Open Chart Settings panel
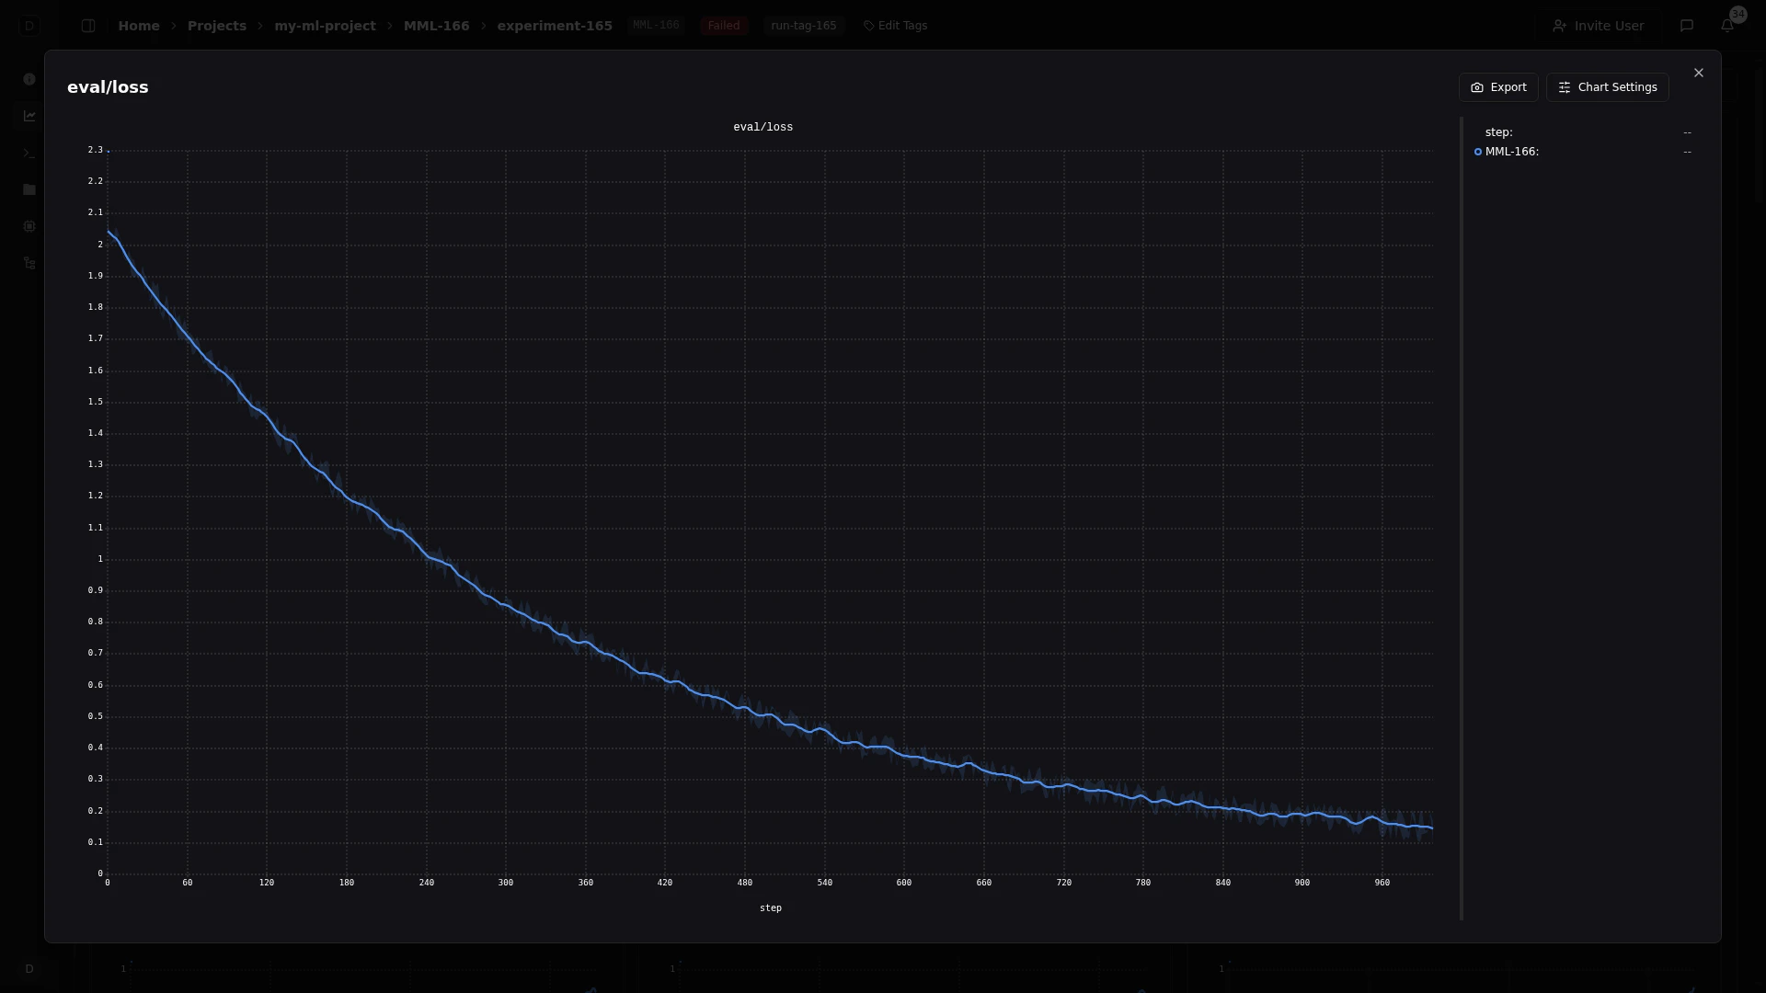The image size is (1766, 993). [1607, 87]
